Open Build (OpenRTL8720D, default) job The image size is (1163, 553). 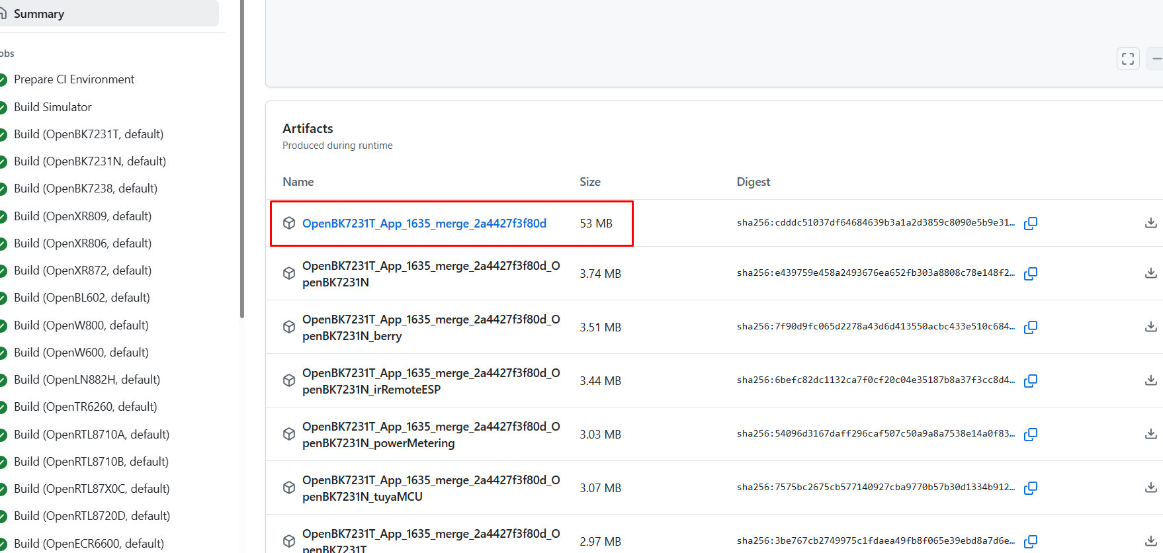92,516
